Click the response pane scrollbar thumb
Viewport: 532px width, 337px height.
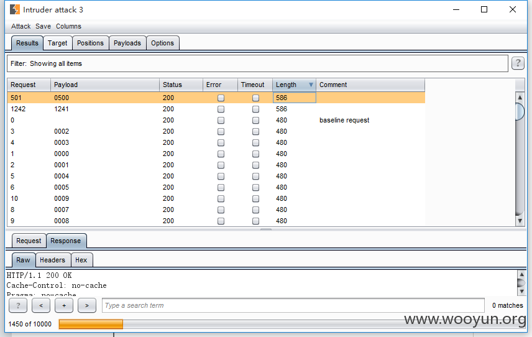[521, 283]
